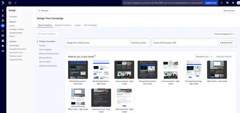Viewport: 240px width, 113px height.
Task: Choose Welcome Email light mode thumbnail
Action: 124,98
